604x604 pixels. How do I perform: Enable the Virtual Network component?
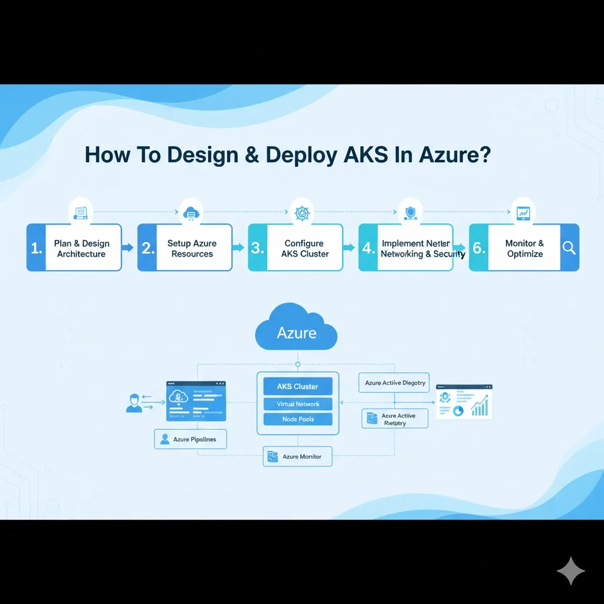pyautogui.click(x=297, y=403)
